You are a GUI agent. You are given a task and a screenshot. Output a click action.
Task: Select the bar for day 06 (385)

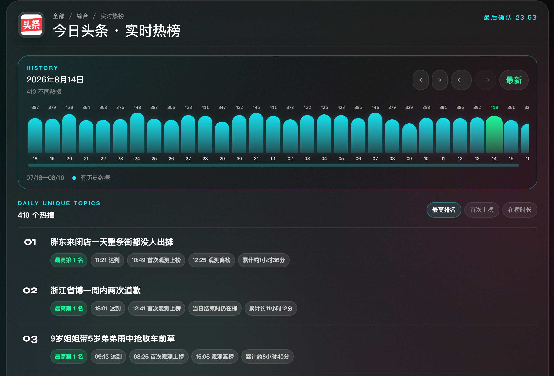coord(358,135)
